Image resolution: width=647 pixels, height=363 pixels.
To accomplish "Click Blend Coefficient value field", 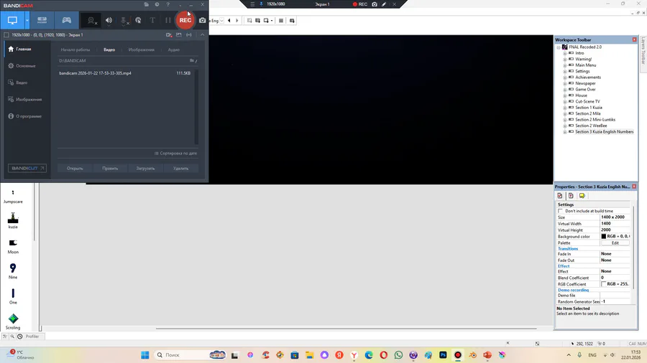I will click(615, 278).
